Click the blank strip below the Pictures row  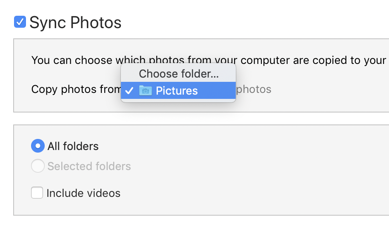(x=178, y=100)
